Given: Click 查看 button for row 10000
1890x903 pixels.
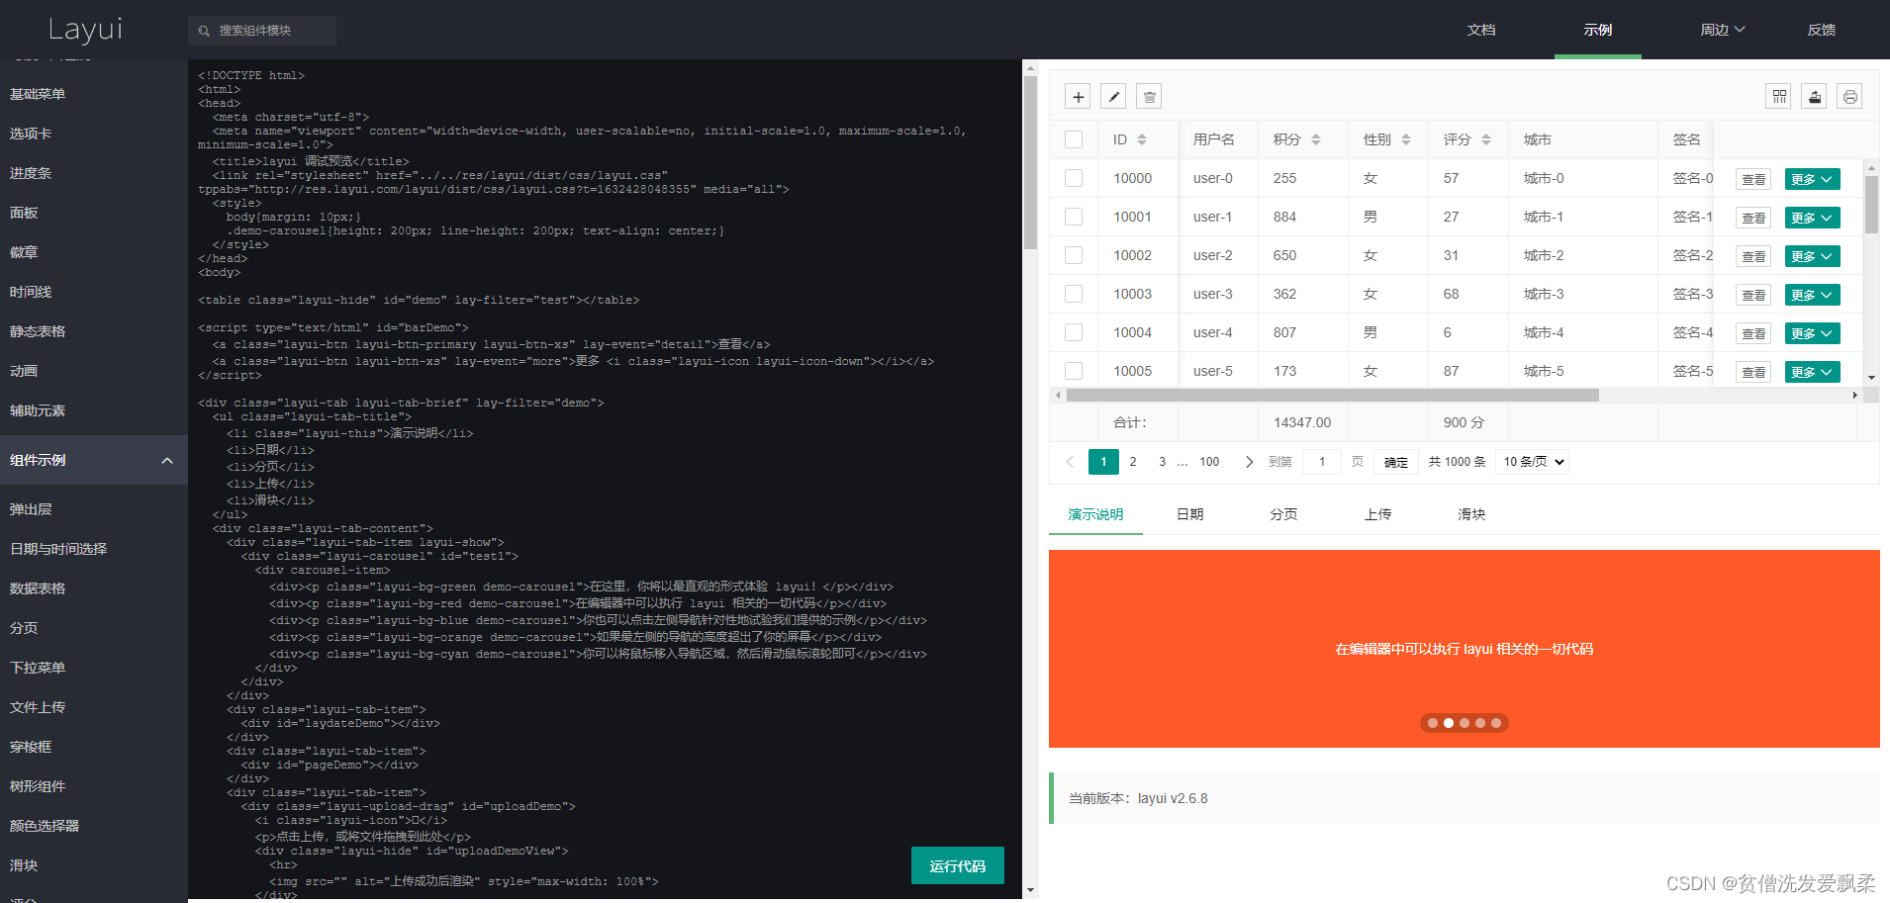Looking at the screenshot, I should coord(1753,179).
